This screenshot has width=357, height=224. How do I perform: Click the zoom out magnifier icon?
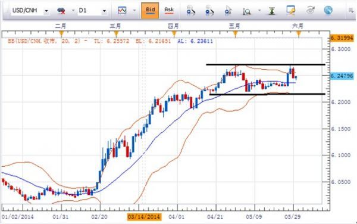click(209, 11)
